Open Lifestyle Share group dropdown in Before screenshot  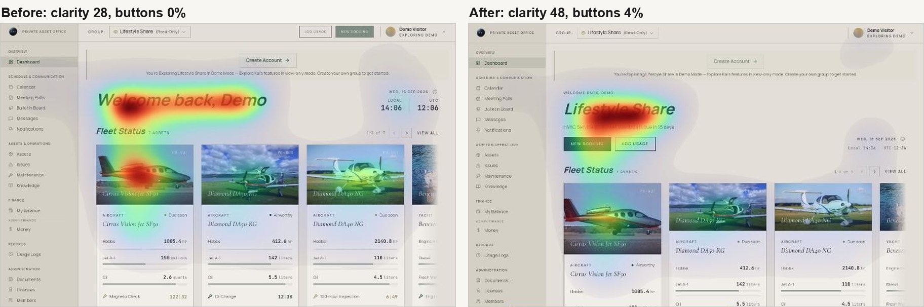click(x=150, y=31)
